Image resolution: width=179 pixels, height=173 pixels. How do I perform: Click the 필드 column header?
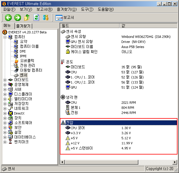click(x=90, y=26)
